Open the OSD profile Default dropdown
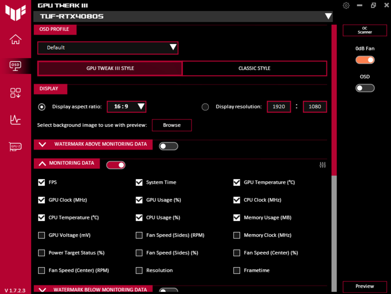The width and height of the screenshot is (391, 294). click(x=108, y=47)
